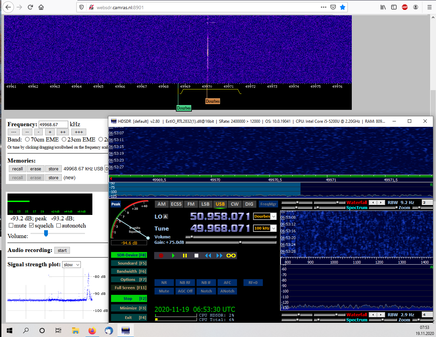Click the browser reload icon
Image resolution: width=436 pixels, height=337 pixels.
[30, 7]
